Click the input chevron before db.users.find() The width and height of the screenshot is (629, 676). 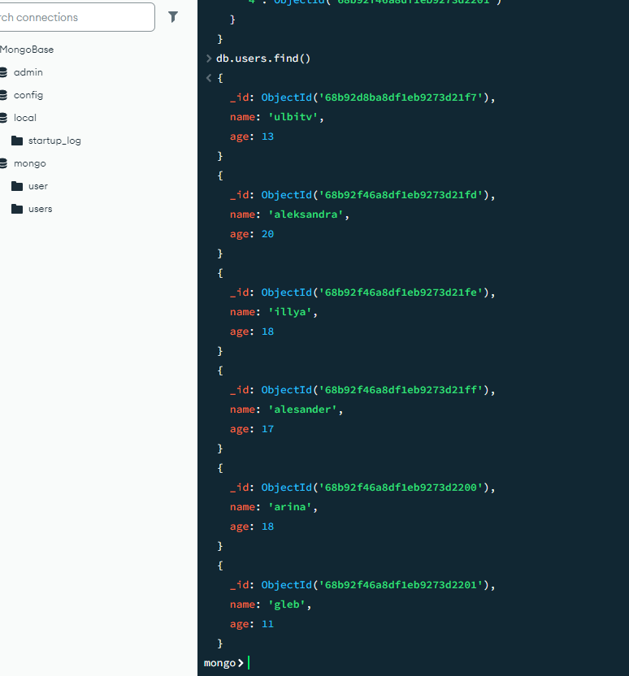pos(209,58)
